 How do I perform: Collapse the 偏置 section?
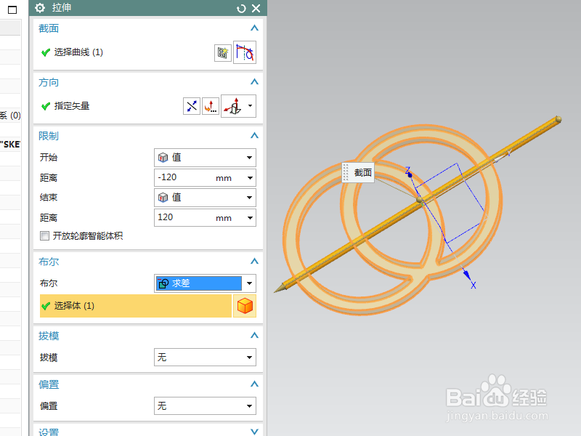click(x=254, y=384)
